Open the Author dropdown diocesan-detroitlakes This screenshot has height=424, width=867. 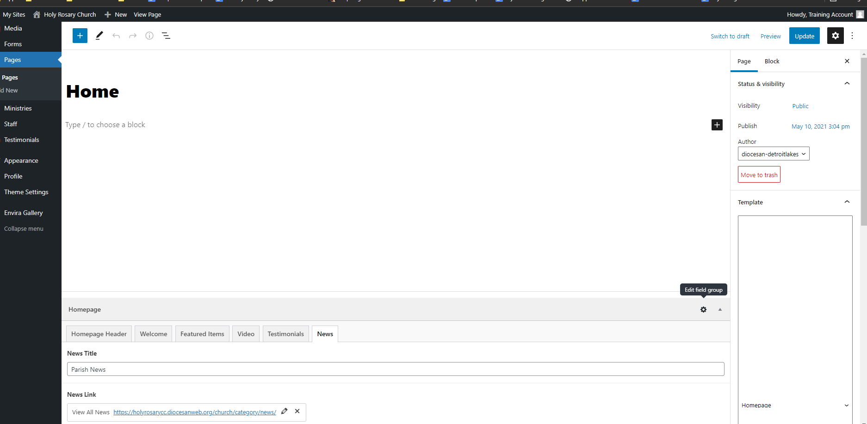click(x=773, y=154)
